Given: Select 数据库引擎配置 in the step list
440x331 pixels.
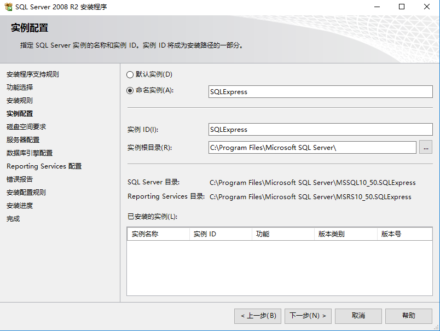Looking at the screenshot, I should coord(30,153).
